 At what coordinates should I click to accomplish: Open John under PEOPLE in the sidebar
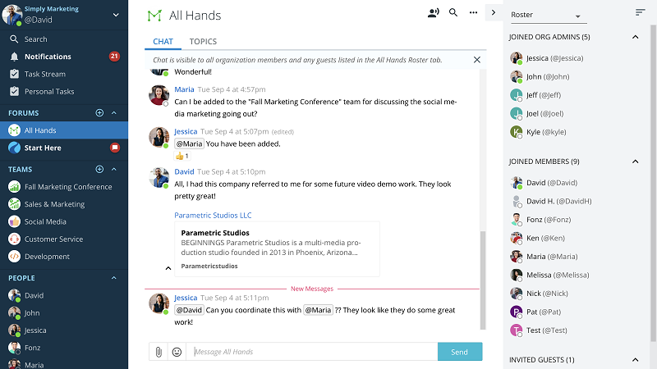tap(64, 313)
